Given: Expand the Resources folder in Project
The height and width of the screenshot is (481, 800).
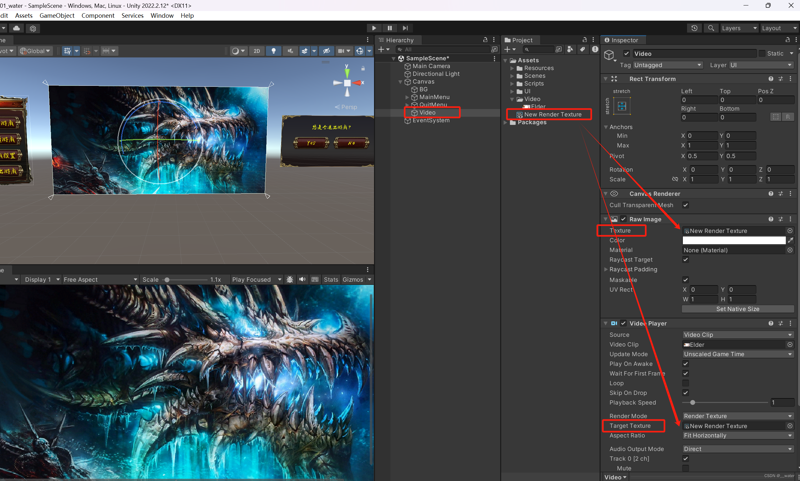Looking at the screenshot, I should coord(512,68).
